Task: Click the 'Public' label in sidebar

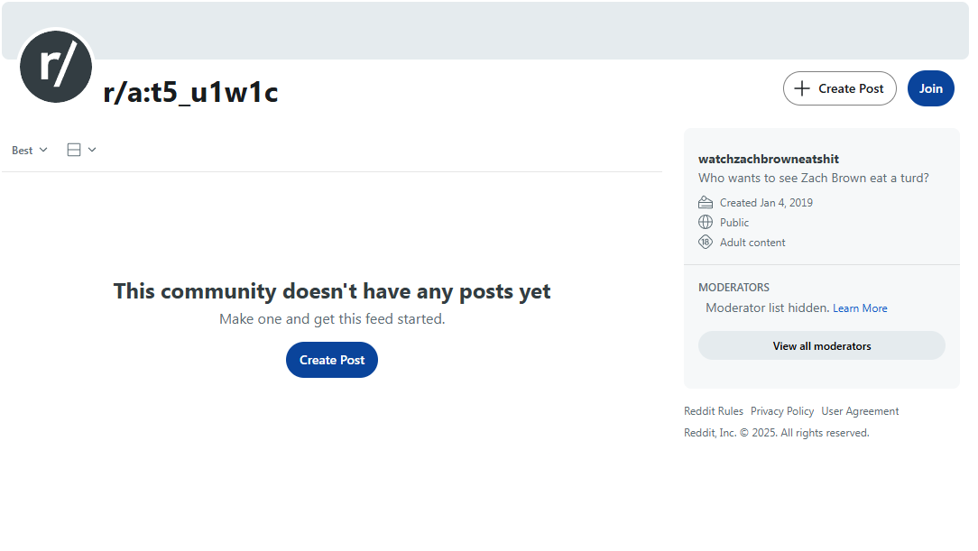Action: (734, 223)
